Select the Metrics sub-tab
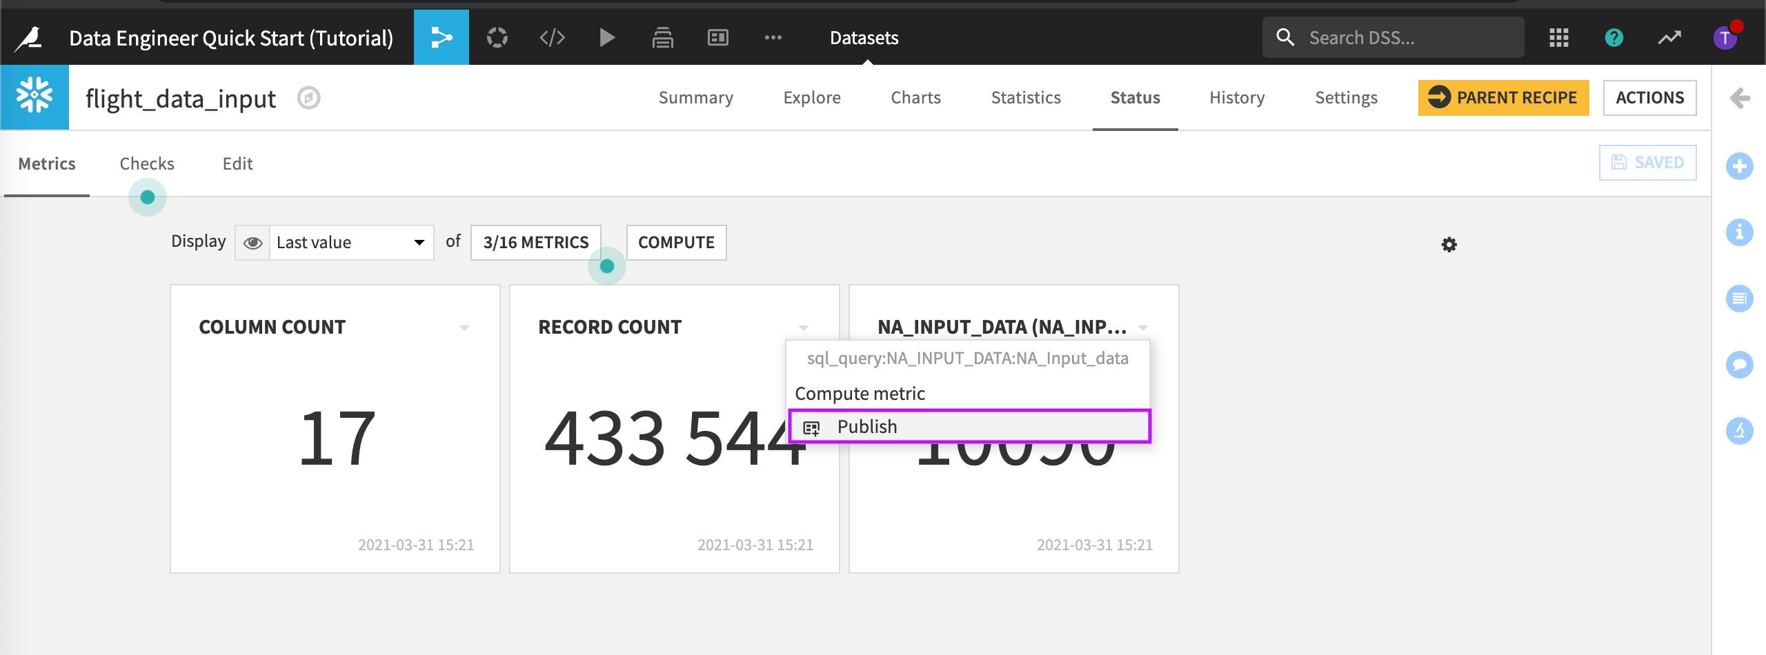Screen dimensions: 1766x655 click(x=47, y=163)
